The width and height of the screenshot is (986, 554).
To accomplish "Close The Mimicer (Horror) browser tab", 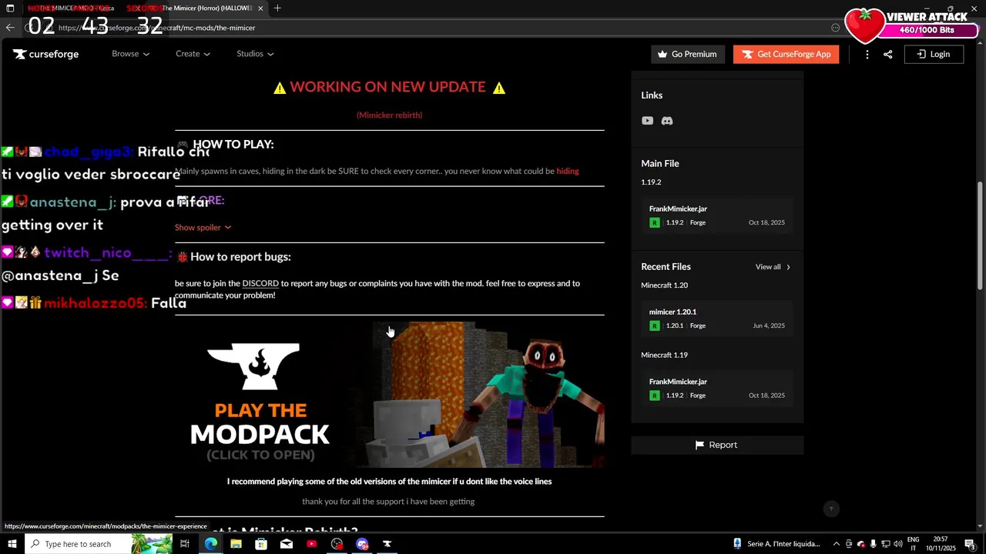I will [x=260, y=8].
